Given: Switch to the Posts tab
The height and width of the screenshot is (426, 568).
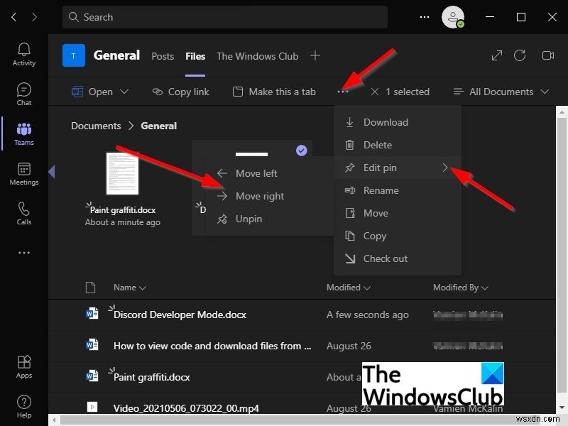Looking at the screenshot, I should 163,56.
